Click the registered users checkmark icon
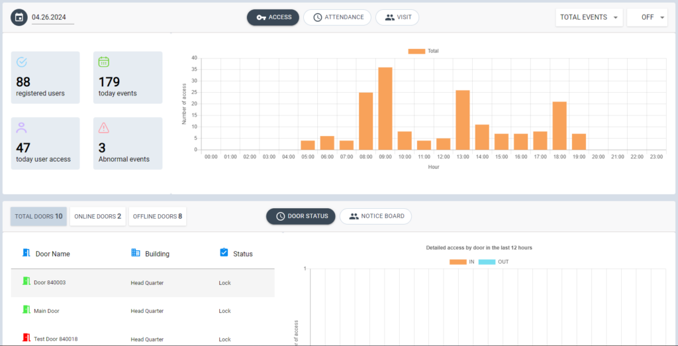Screen dimensions: 678x346 click(x=22, y=62)
